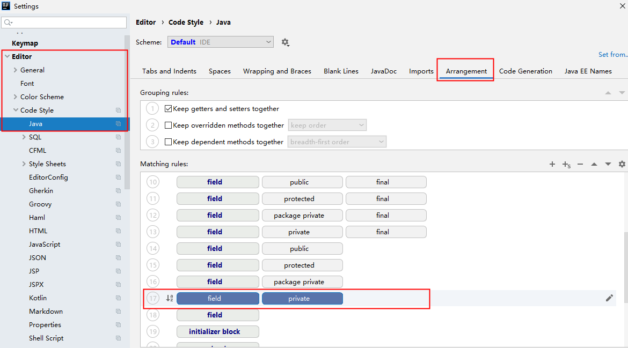Select the Kotlin code style item
Screen dimensions: 628x348
click(x=38, y=298)
